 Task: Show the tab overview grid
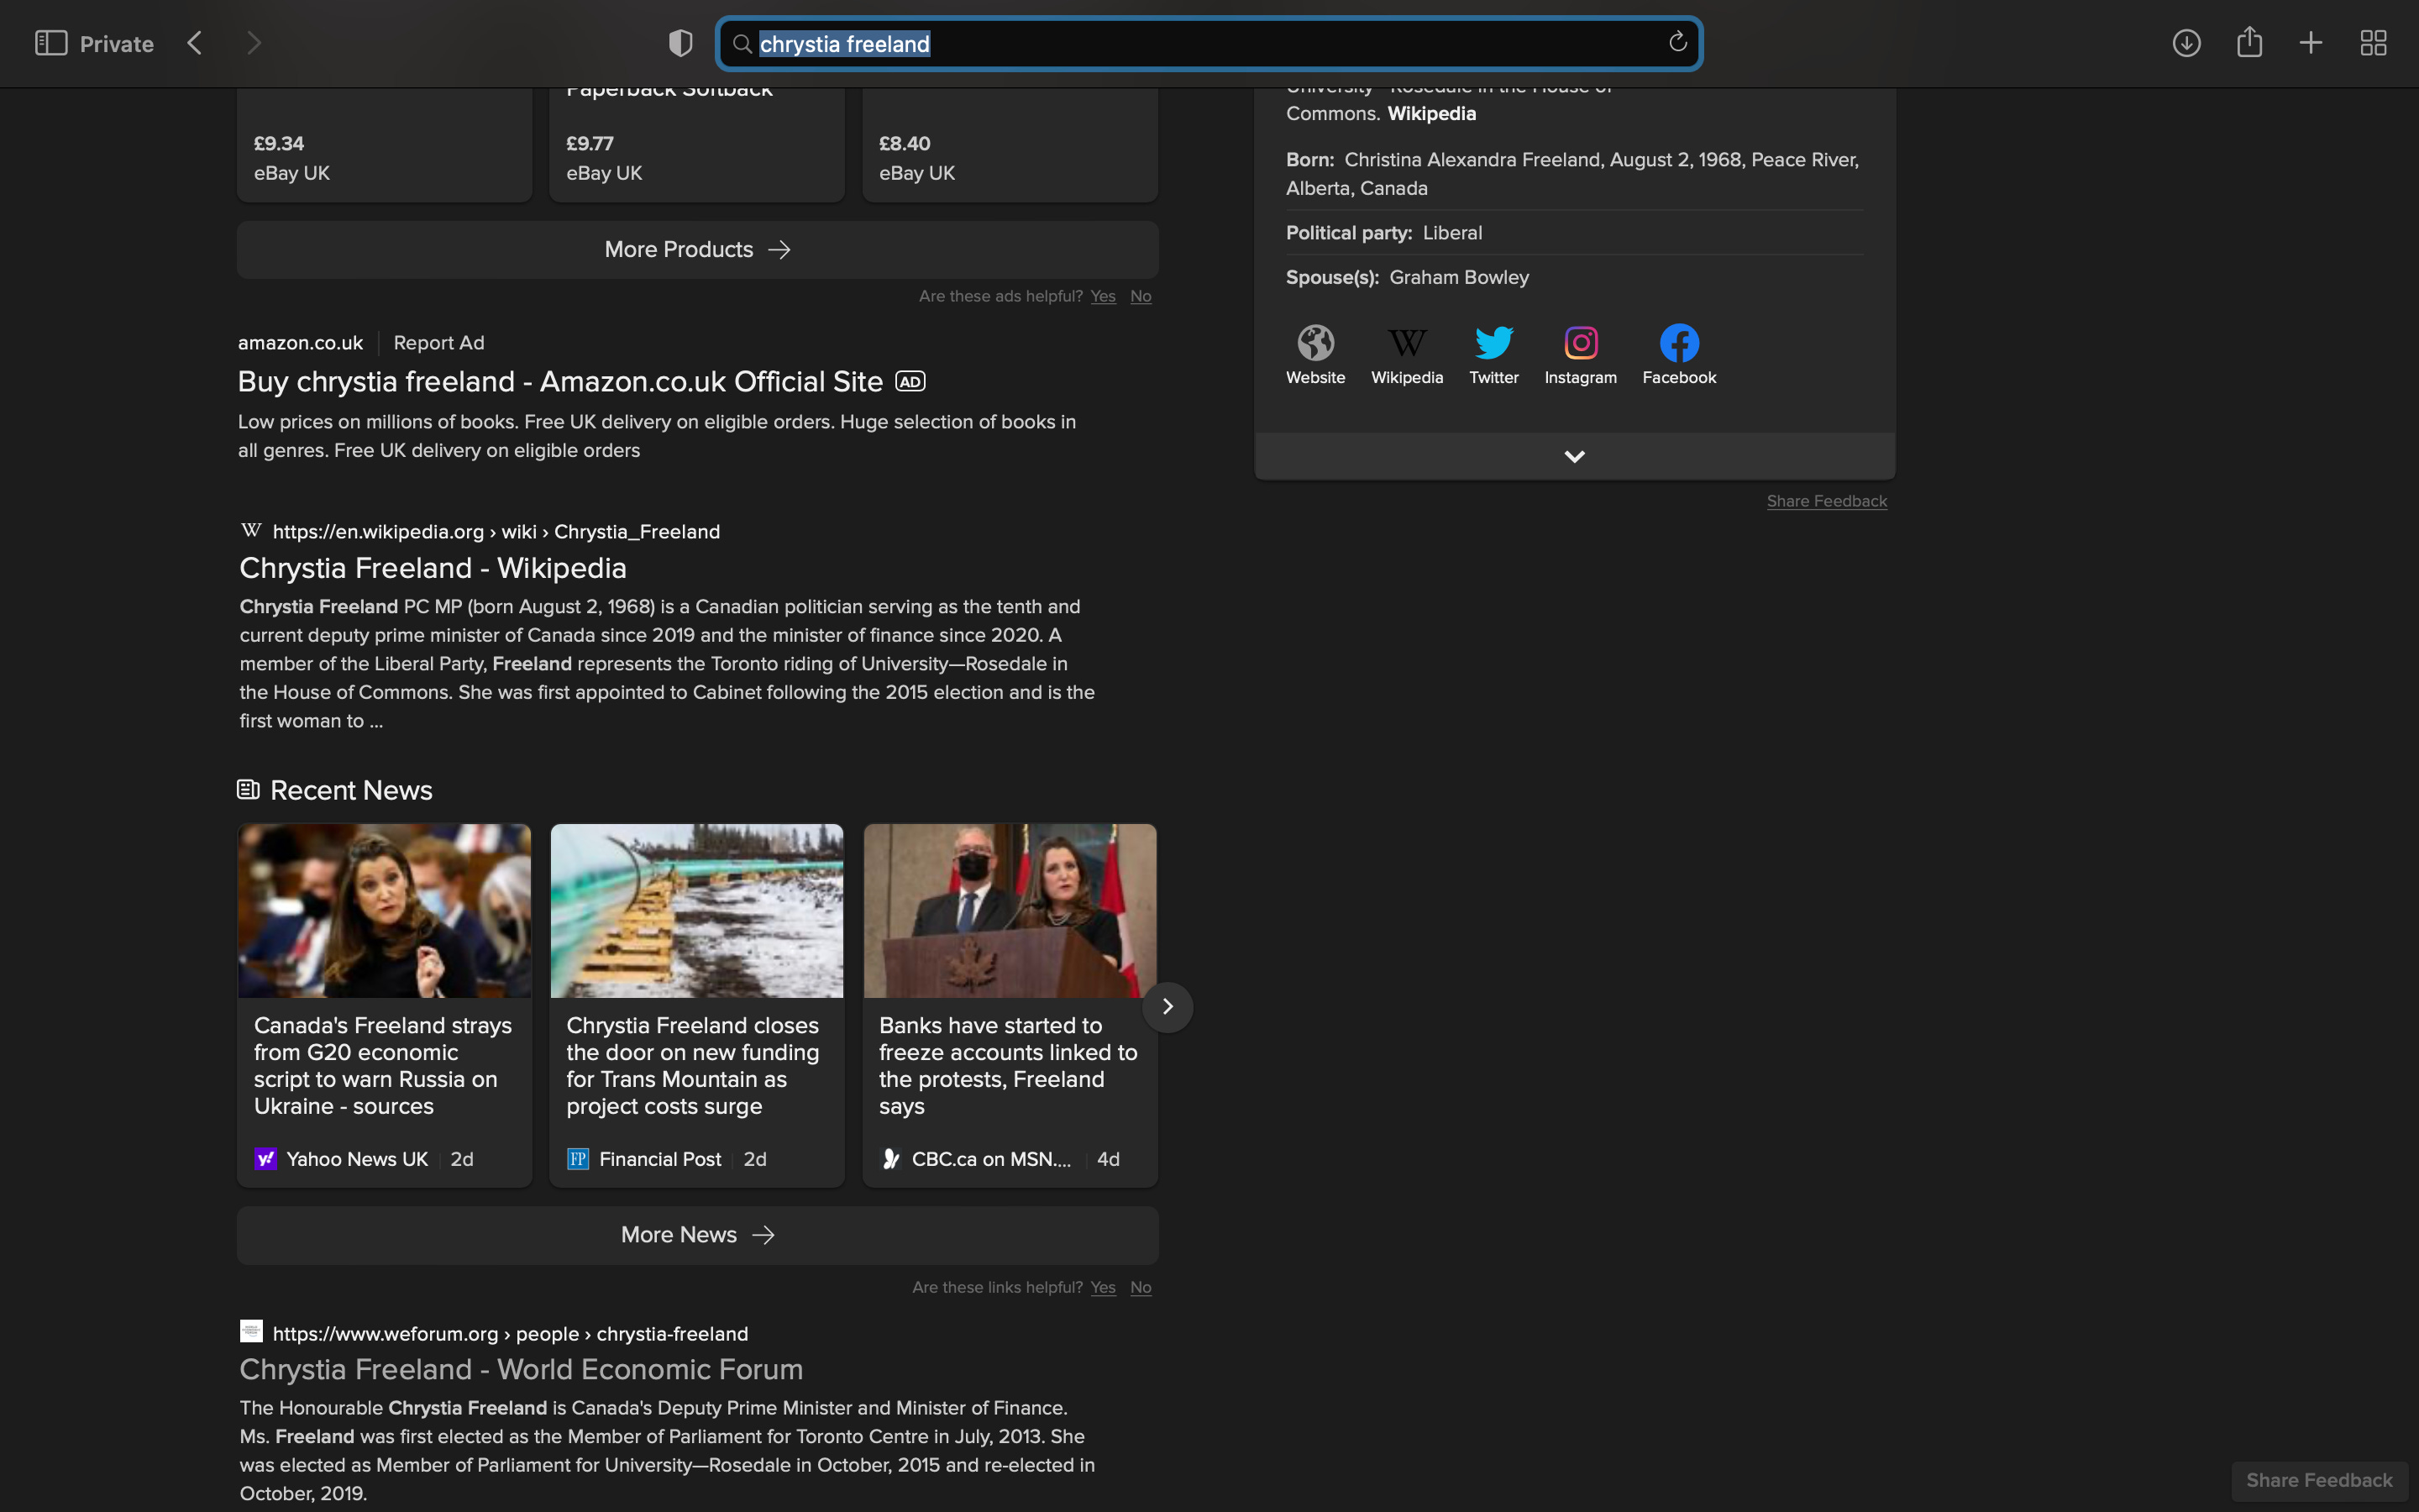2373,43
